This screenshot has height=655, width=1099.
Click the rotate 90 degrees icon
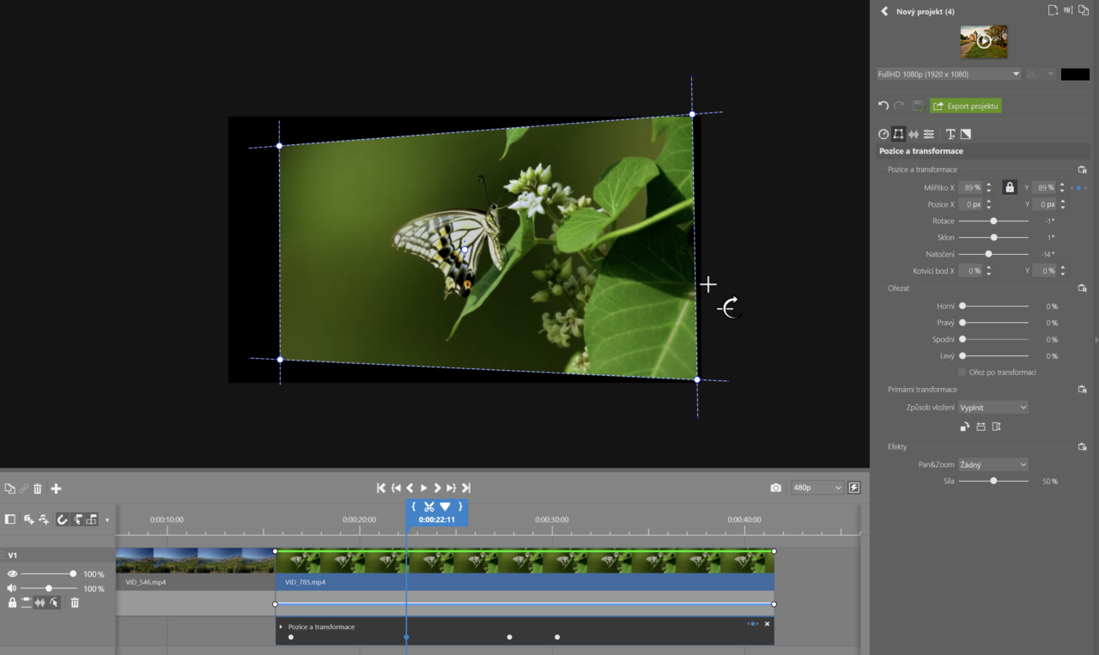(x=965, y=427)
